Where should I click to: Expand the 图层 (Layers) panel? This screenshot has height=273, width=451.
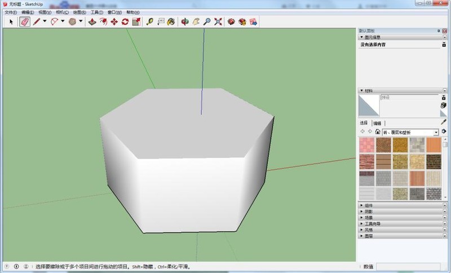[369, 236]
